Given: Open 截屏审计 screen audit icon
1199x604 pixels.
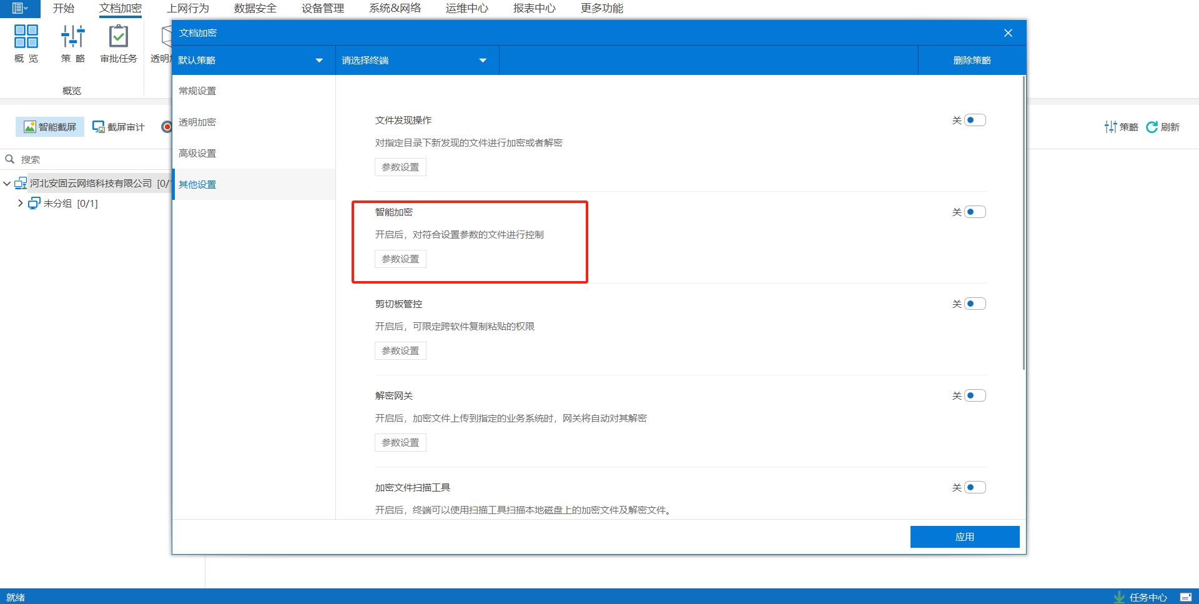Looking at the screenshot, I should (x=99, y=127).
